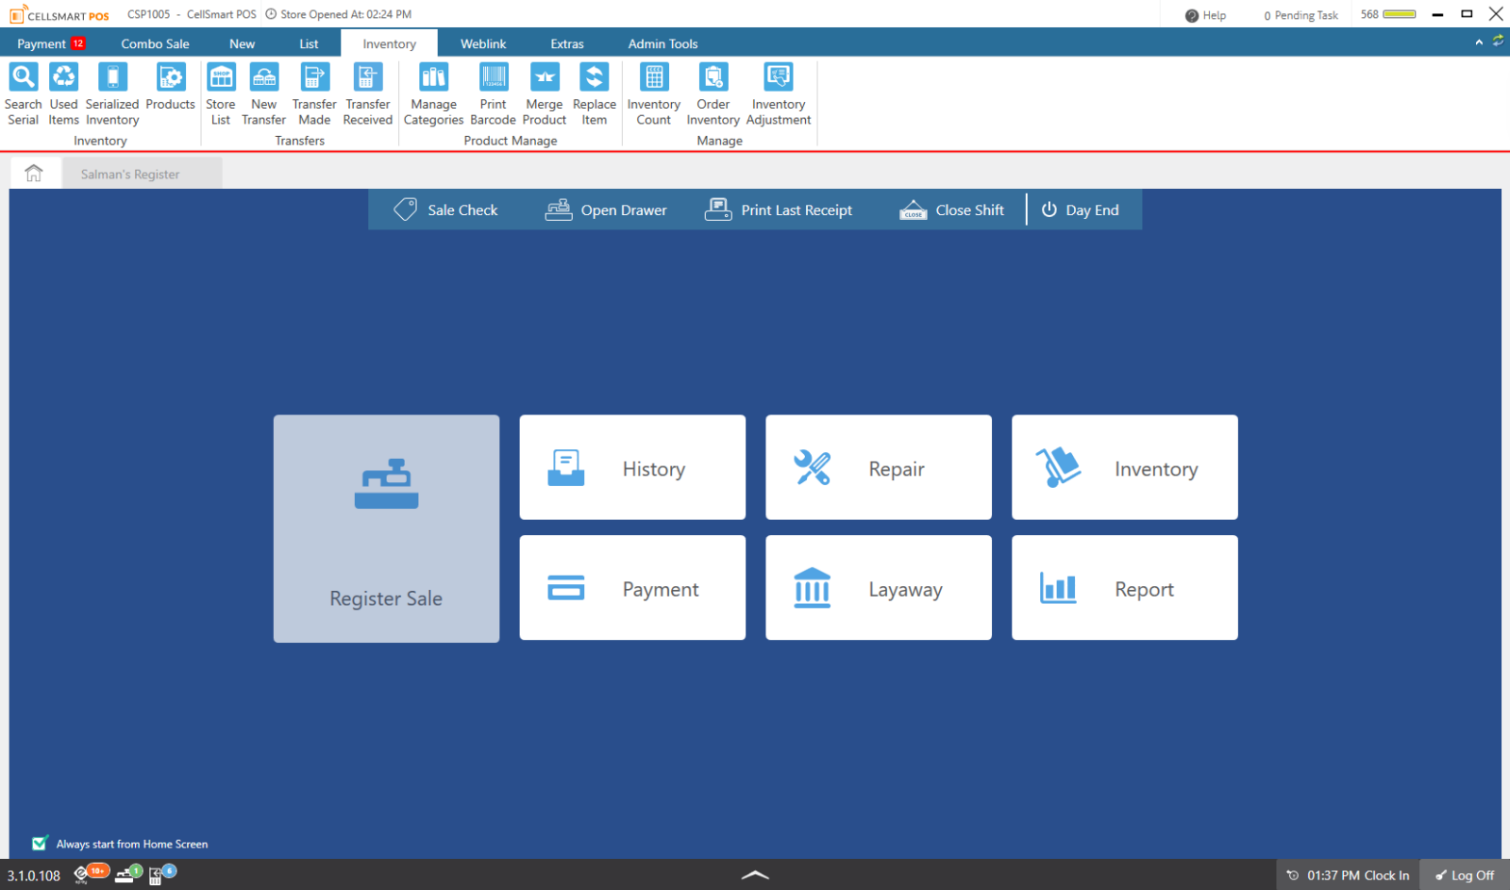Uncheck Always start from Home Screen
The height and width of the screenshot is (890, 1510).
[x=40, y=843]
